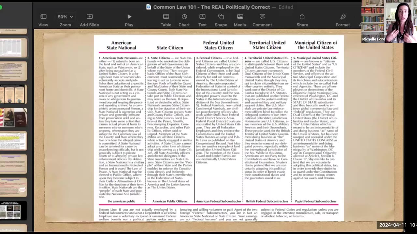Click the Keynote document icon in title bar

point(149,7)
